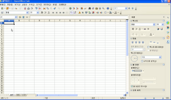Click the text orientation dial
Image resolution: width=171 pixels, height=100 pixels.
(134, 58)
